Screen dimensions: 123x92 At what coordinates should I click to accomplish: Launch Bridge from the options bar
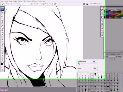coord(87,4)
